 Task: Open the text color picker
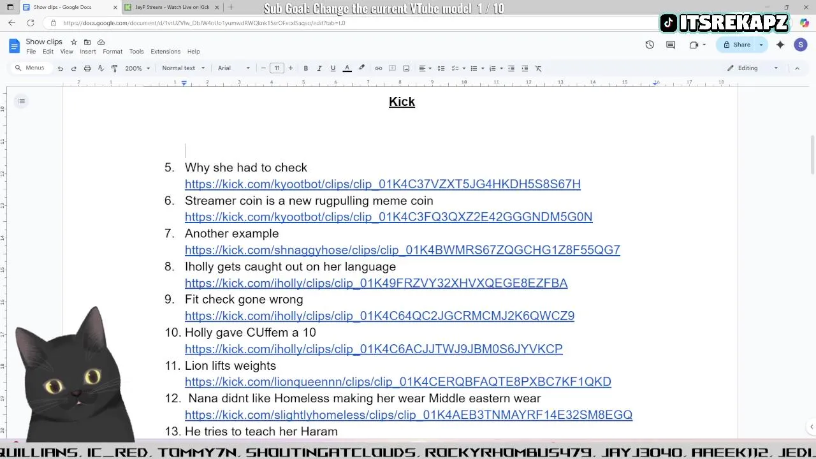(x=347, y=68)
